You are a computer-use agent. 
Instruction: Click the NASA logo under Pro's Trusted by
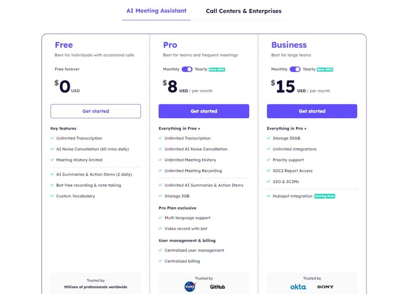point(189,287)
